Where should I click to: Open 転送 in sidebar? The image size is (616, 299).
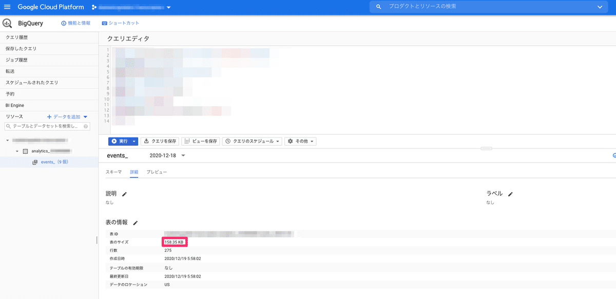[x=49, y=71]
